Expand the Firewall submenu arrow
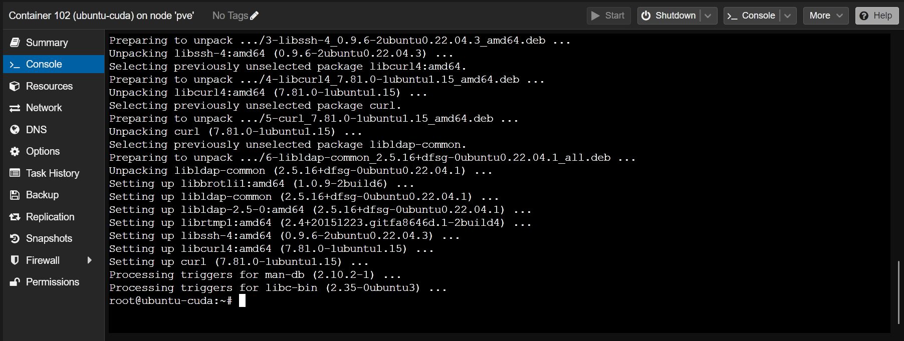904x341 pixels. (90, 260)
